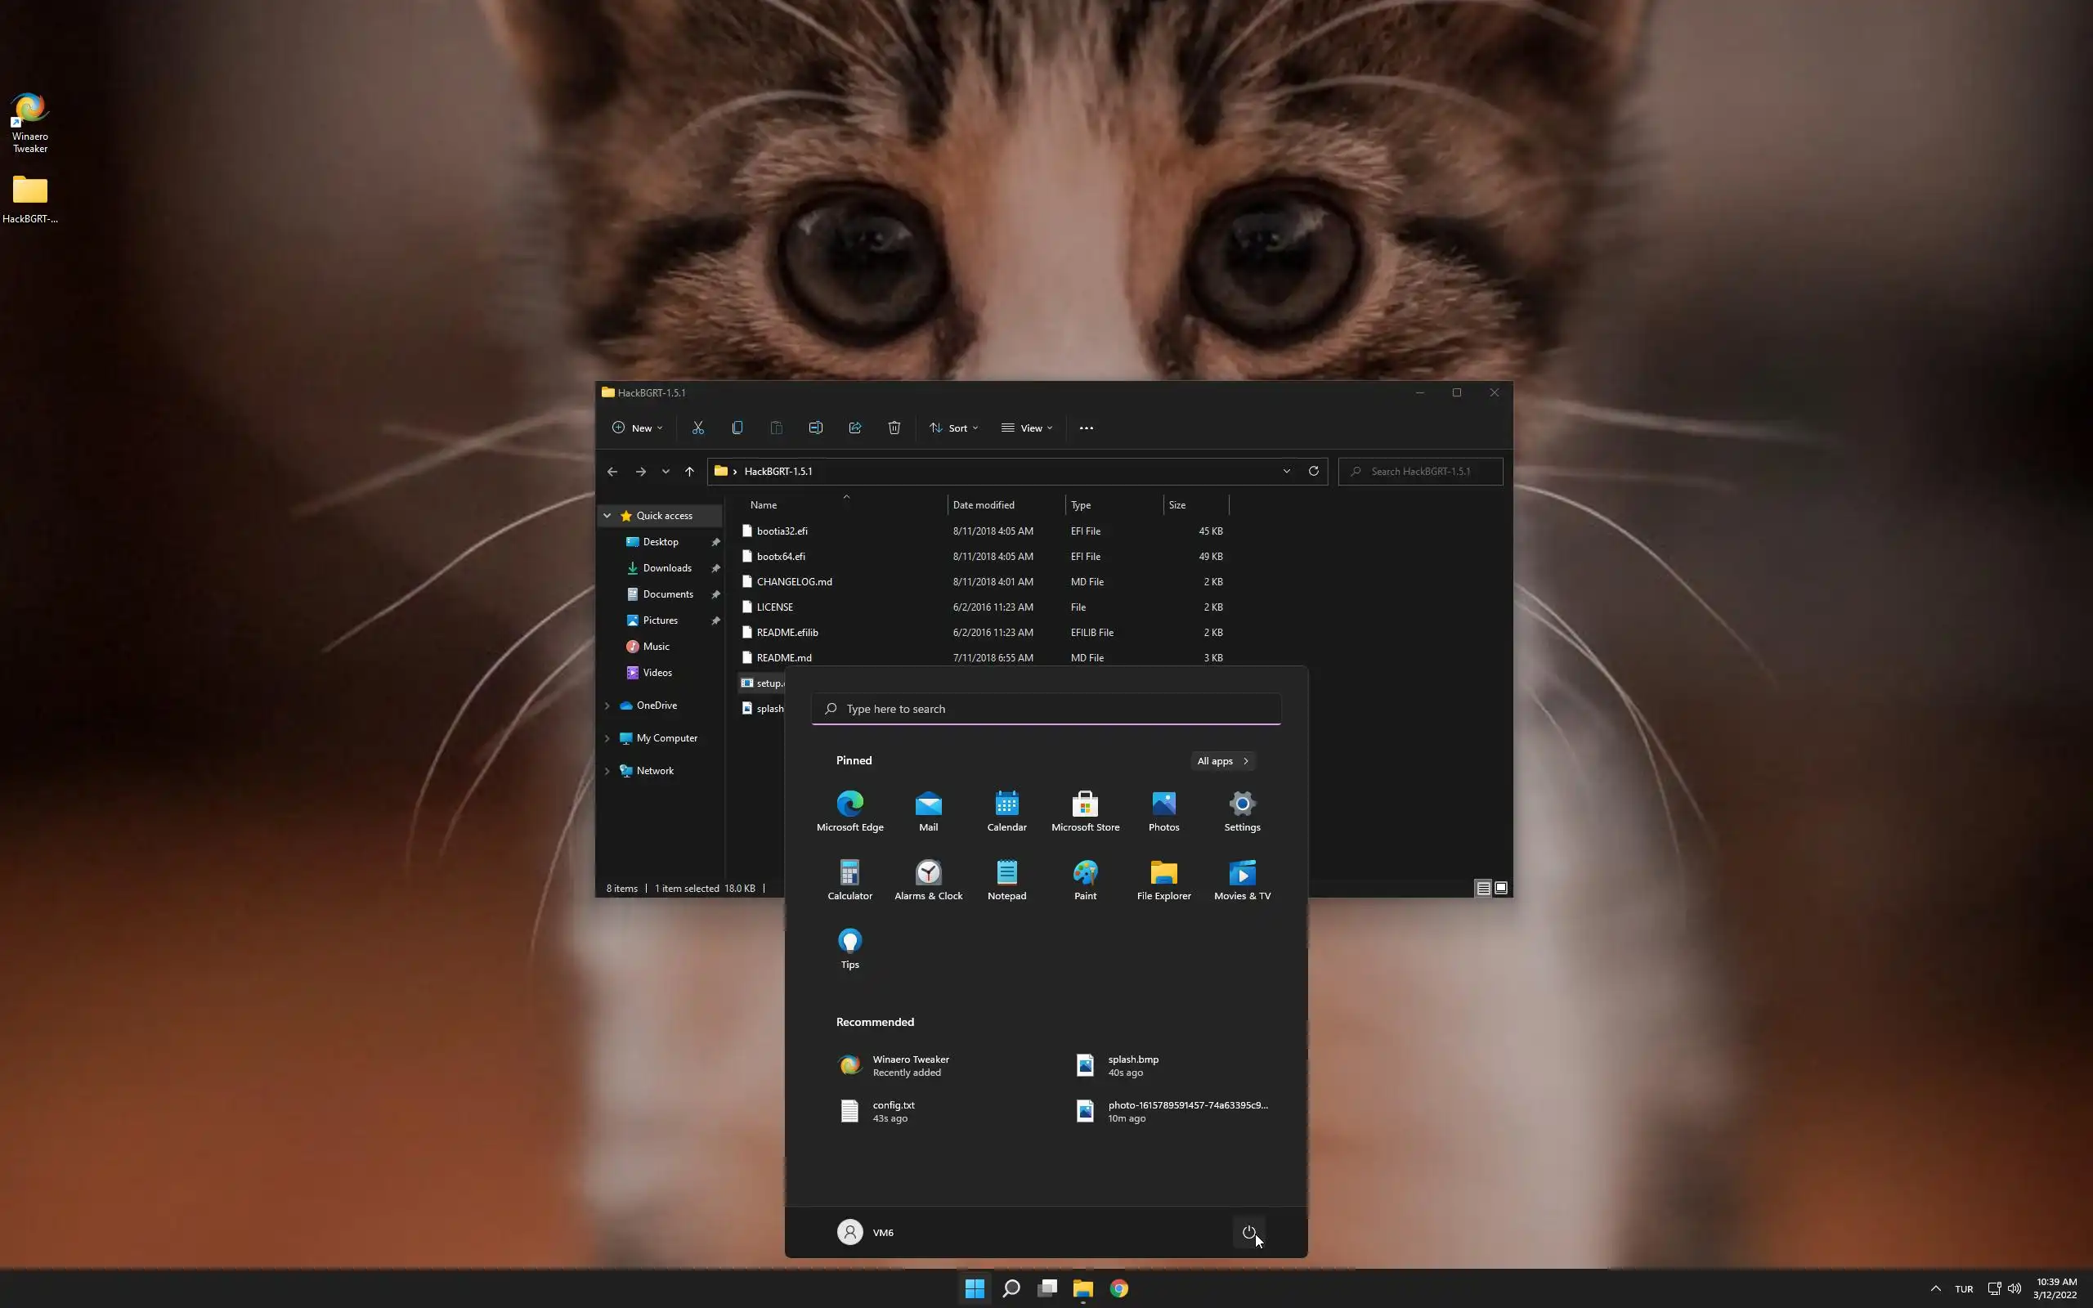Open the See more ellipsis menu
The width and height of the screenshot is (2093, 1308).
tap(1087, 428)
